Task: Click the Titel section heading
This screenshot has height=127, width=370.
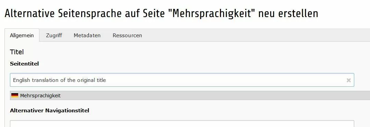Action: (17, 52)
